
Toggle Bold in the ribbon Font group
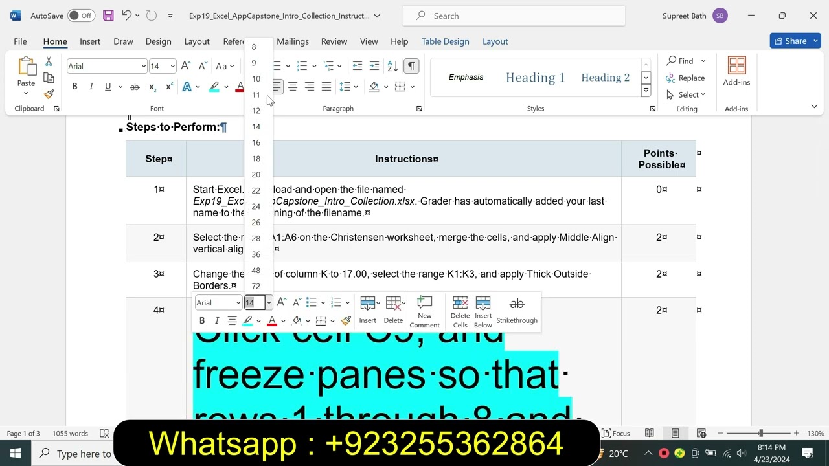pyautogui.click(x=74, y=87)
